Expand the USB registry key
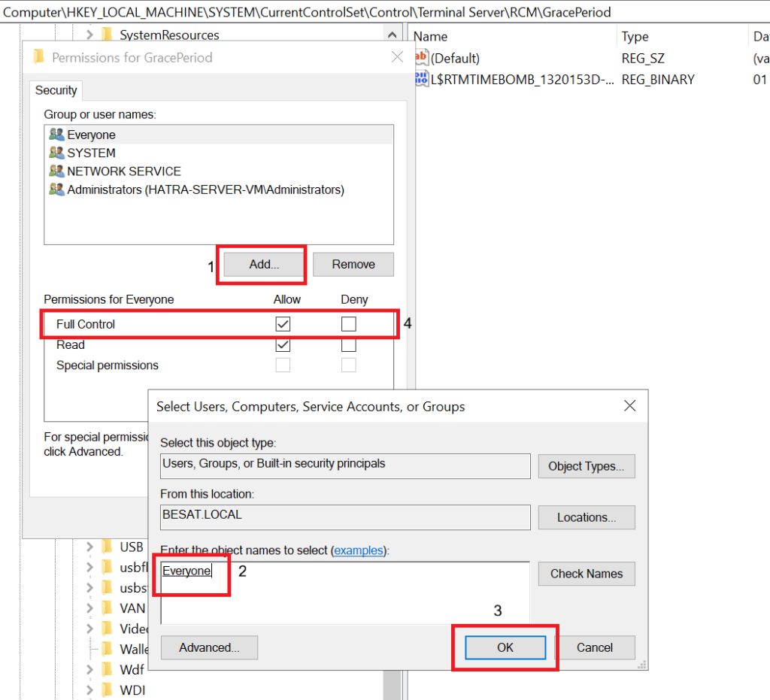The image size is (770, 700). point(89,547)
